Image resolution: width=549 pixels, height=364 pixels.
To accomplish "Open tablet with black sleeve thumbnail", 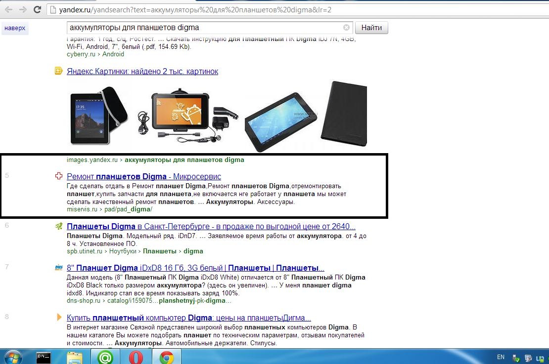I will click(x=99, y=116).
